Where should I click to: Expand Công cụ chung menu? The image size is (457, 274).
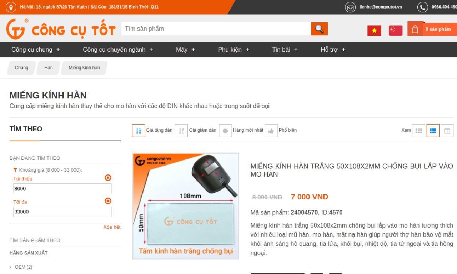(36, 50)
